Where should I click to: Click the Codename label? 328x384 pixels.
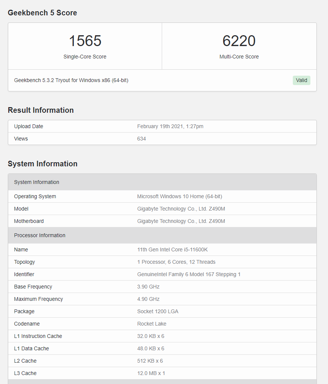point(27,324)
